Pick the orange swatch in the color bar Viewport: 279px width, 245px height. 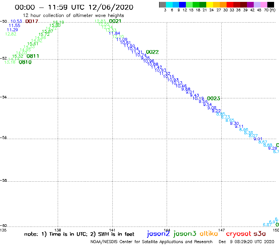coord(223,5)
